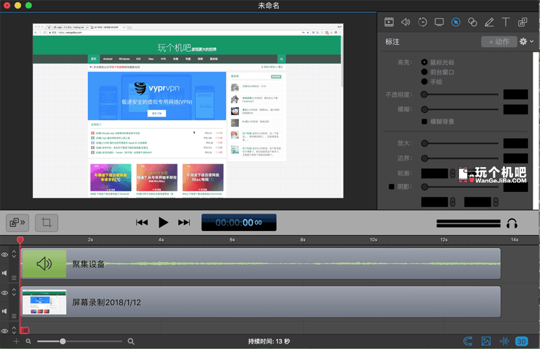The image size is (540, 349).
Task: Click the 屏幕录制2018/1/12 clip on the timeline
Action: (x=270, y=302)
